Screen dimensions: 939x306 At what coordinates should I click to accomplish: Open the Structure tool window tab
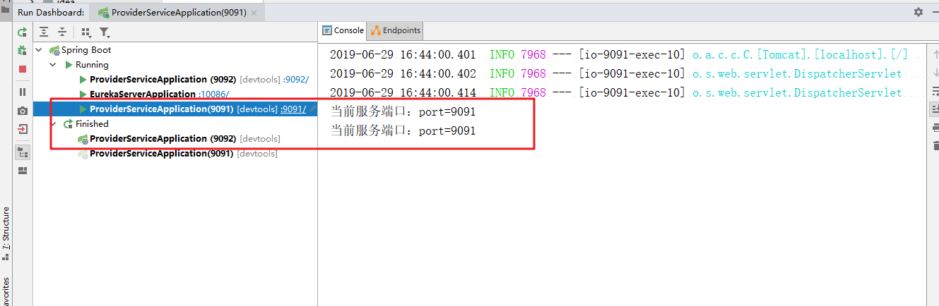[x=6, y=233]
